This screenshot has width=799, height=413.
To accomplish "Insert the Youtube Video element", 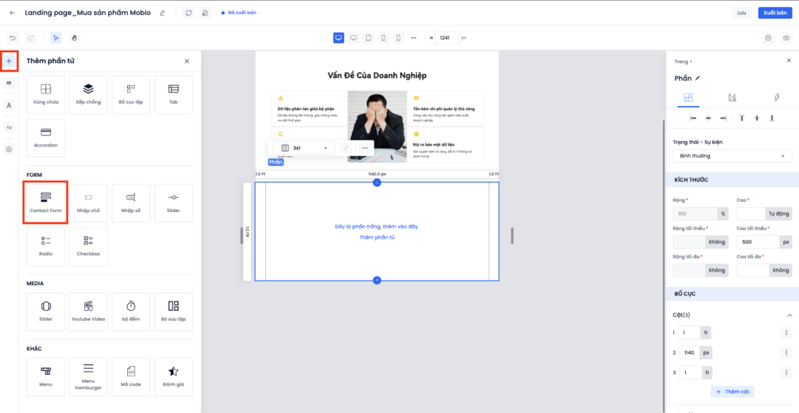I will point(88,312).
